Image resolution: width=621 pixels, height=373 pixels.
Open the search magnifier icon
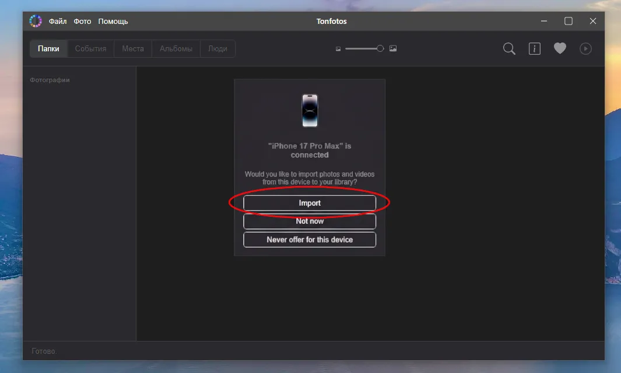click(509, 49)
